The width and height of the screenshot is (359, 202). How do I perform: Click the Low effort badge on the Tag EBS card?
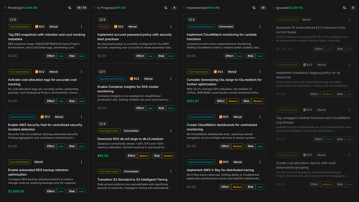point(61,56)
